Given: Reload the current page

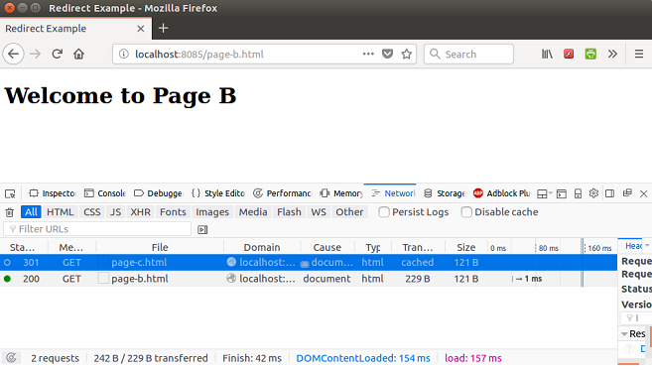Looking at the screenshot, I should [x=57, y=54].
